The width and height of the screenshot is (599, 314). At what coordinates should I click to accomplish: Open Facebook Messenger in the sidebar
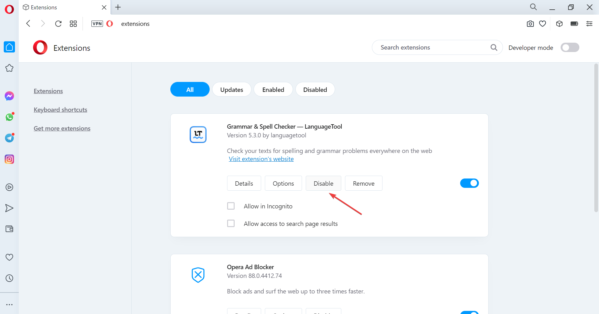click(x=9, y=96)
